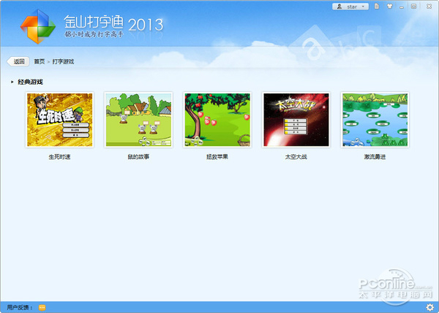
Task: Click the 激流勇进 game label
Action: tap(375, 157)
